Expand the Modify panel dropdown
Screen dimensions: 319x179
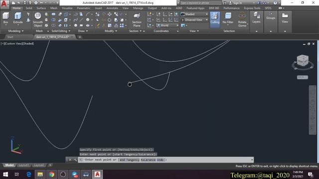[111, 31]
